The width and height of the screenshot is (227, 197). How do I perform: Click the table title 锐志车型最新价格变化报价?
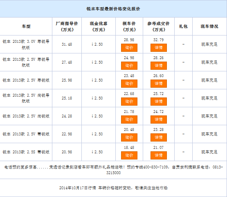coord(113,9)
